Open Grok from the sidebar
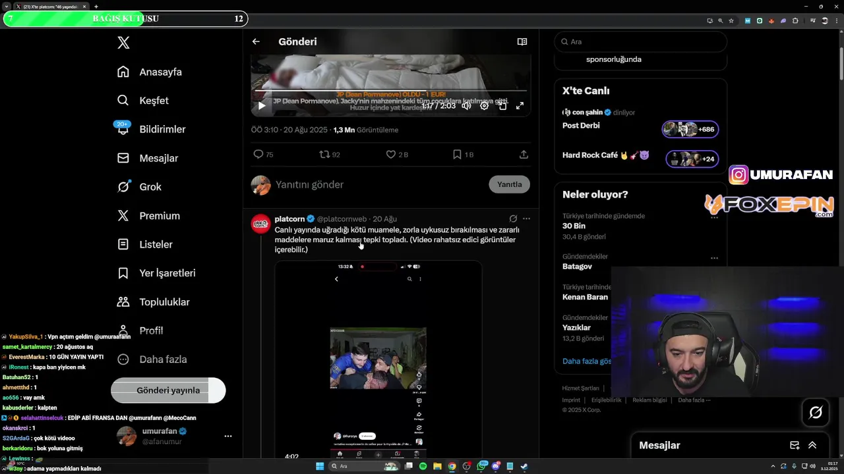 [138, 187]
